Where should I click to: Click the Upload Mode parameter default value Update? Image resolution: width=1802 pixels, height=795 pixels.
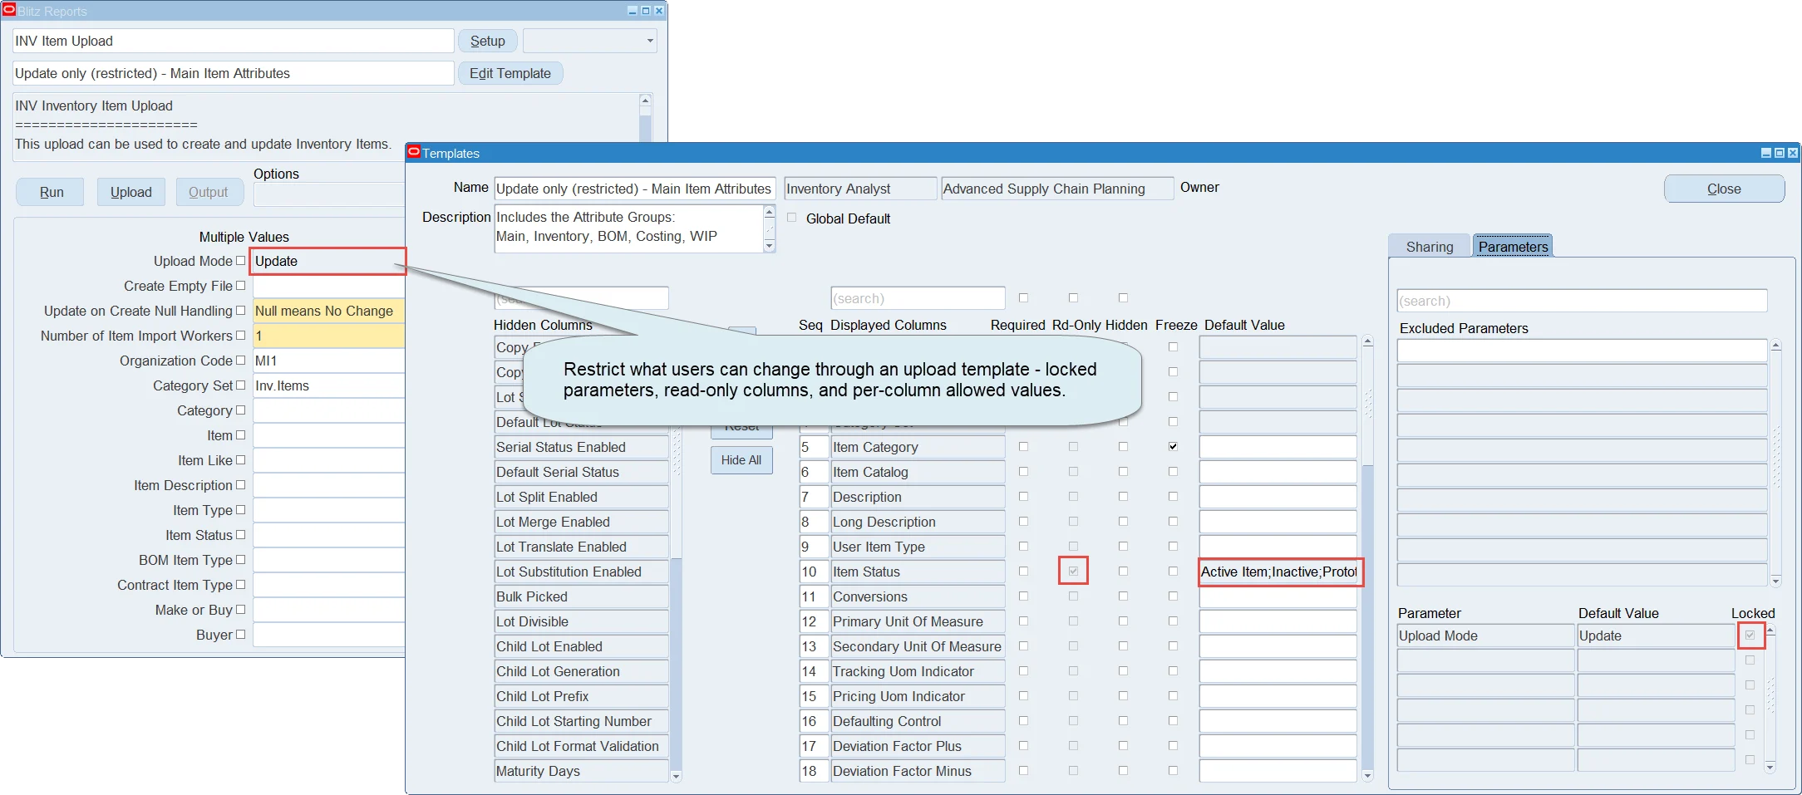click(x=1656, y=636)
